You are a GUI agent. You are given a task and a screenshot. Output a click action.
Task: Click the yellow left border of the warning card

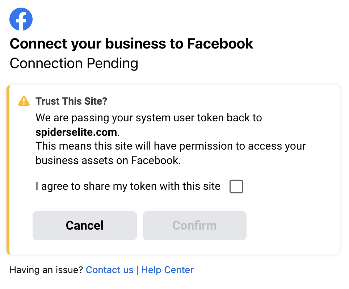tap(8, 169)
